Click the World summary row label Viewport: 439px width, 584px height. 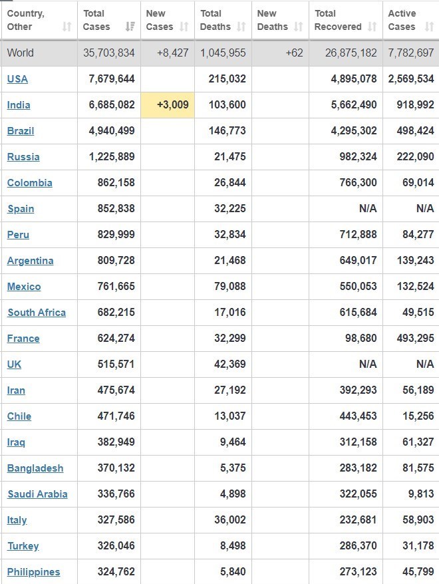[x=21, y=53]
